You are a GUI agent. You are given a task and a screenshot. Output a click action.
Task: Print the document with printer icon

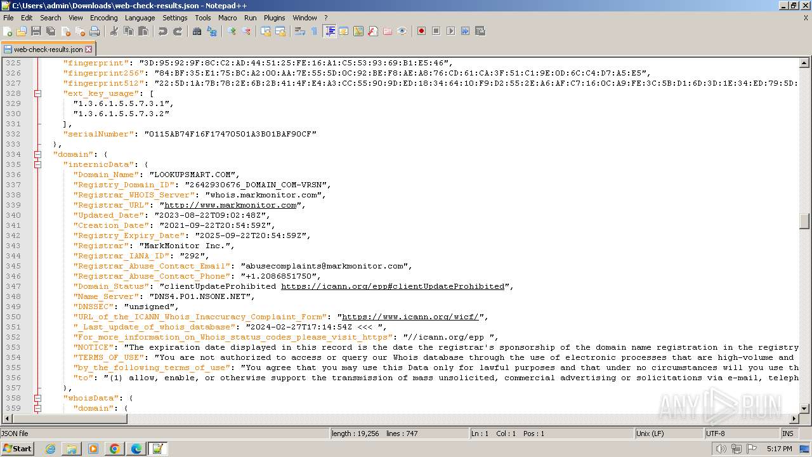point(95,31)
